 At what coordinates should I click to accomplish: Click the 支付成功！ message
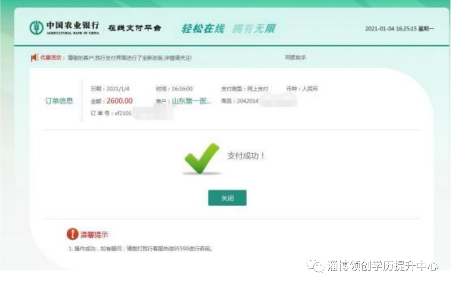click(246, 156)
